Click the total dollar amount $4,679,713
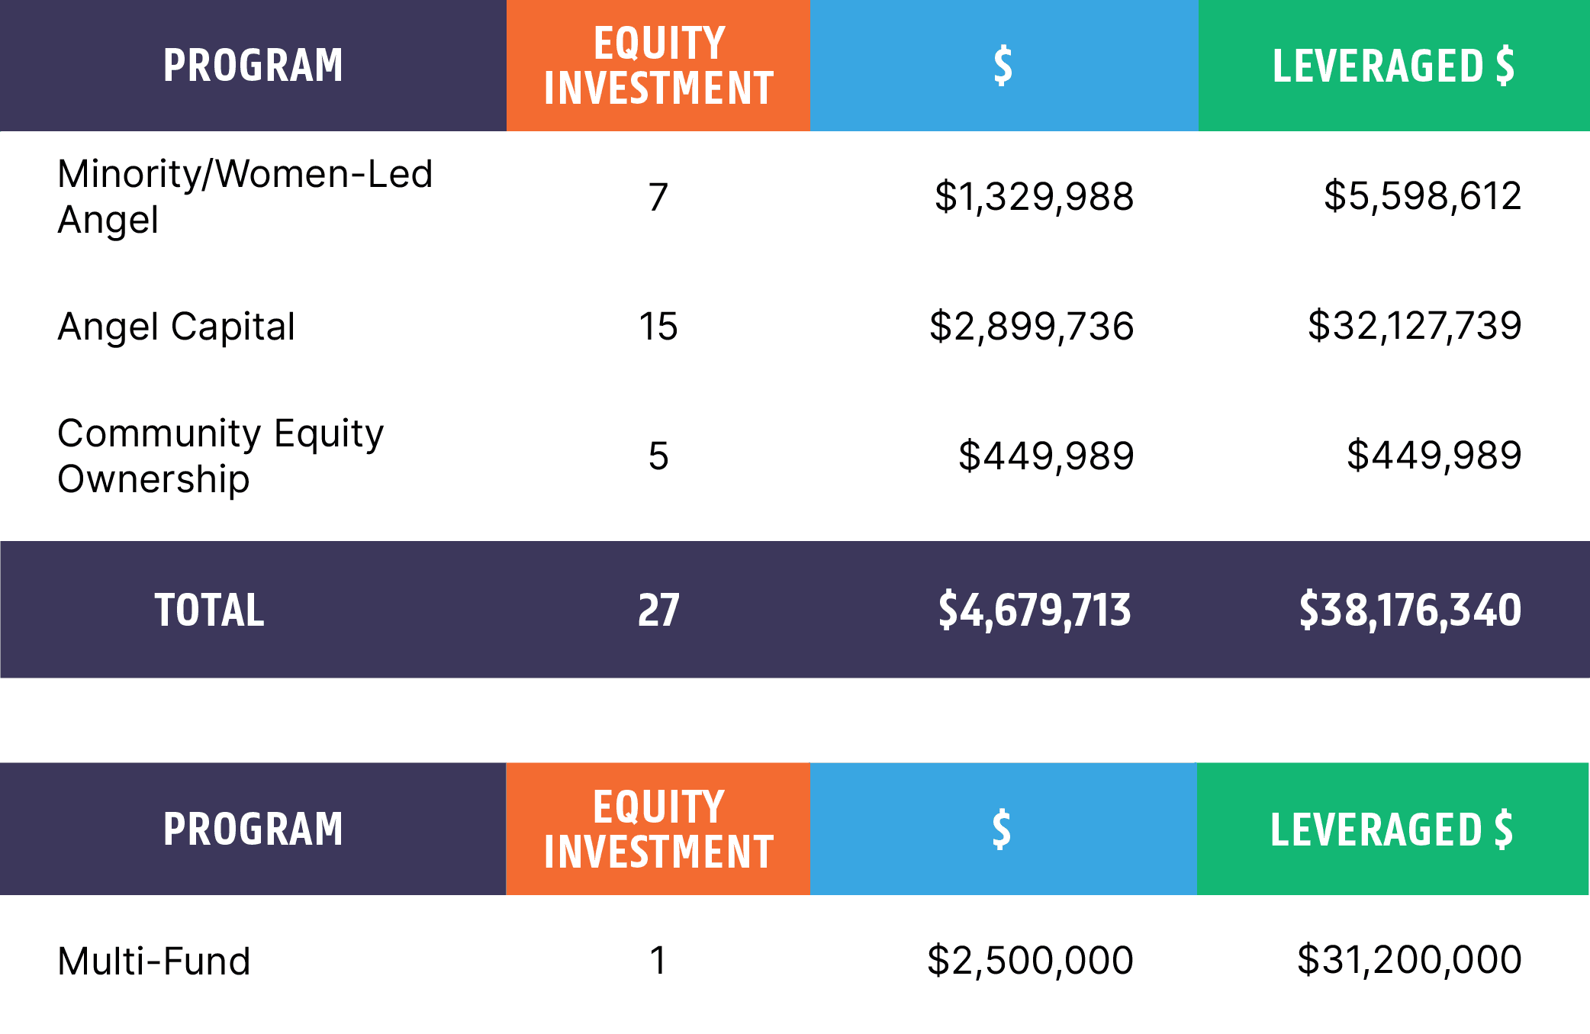The width and height of the screenshot is (1590, 1034). coord(1035,610)
